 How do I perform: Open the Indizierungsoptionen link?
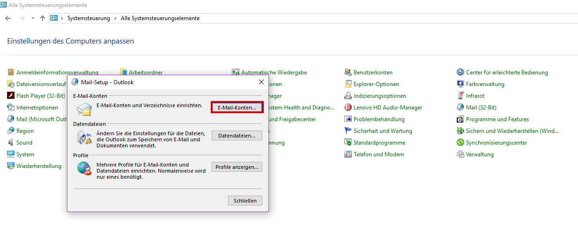point(380,96)
